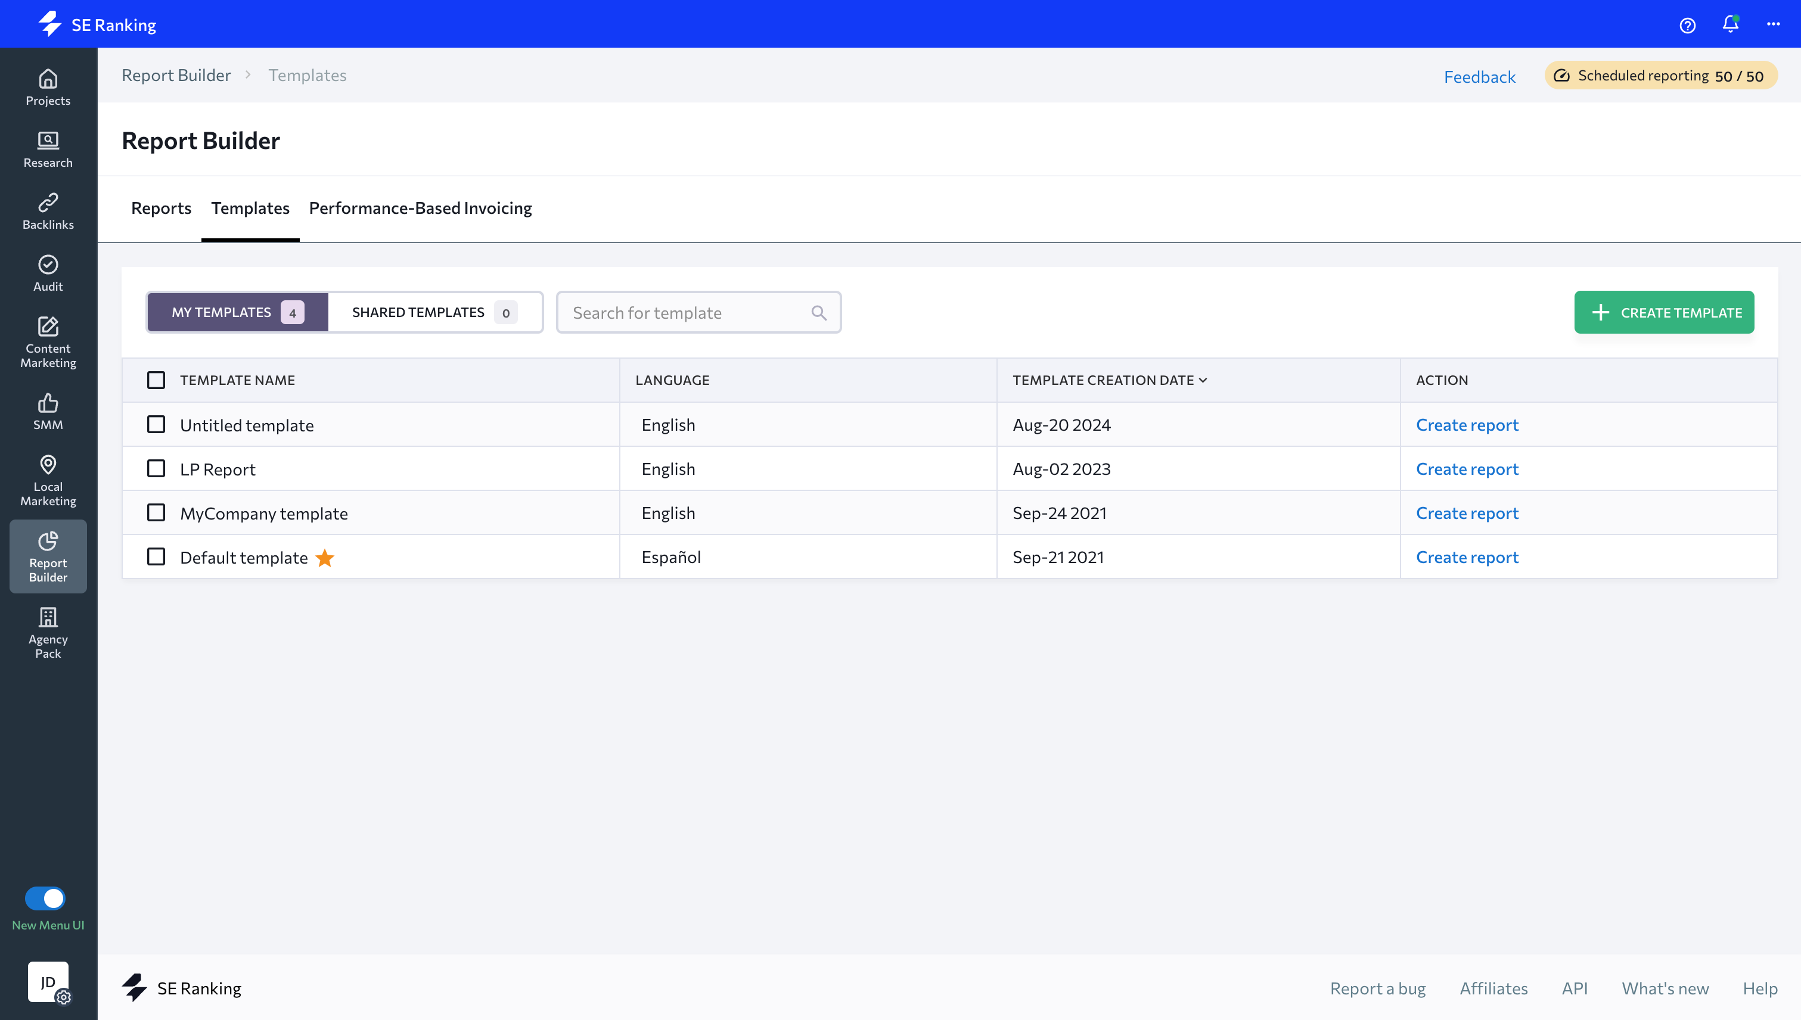The image size is (1801, 1020).
Task: Tick the select-all templates checkbox
Action: coord(156,380)
